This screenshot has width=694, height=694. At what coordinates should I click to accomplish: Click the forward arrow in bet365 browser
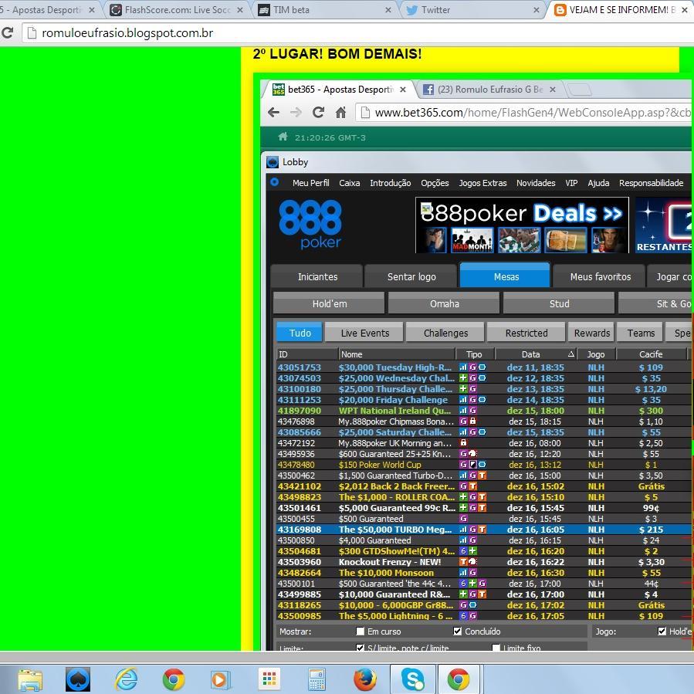296,113
